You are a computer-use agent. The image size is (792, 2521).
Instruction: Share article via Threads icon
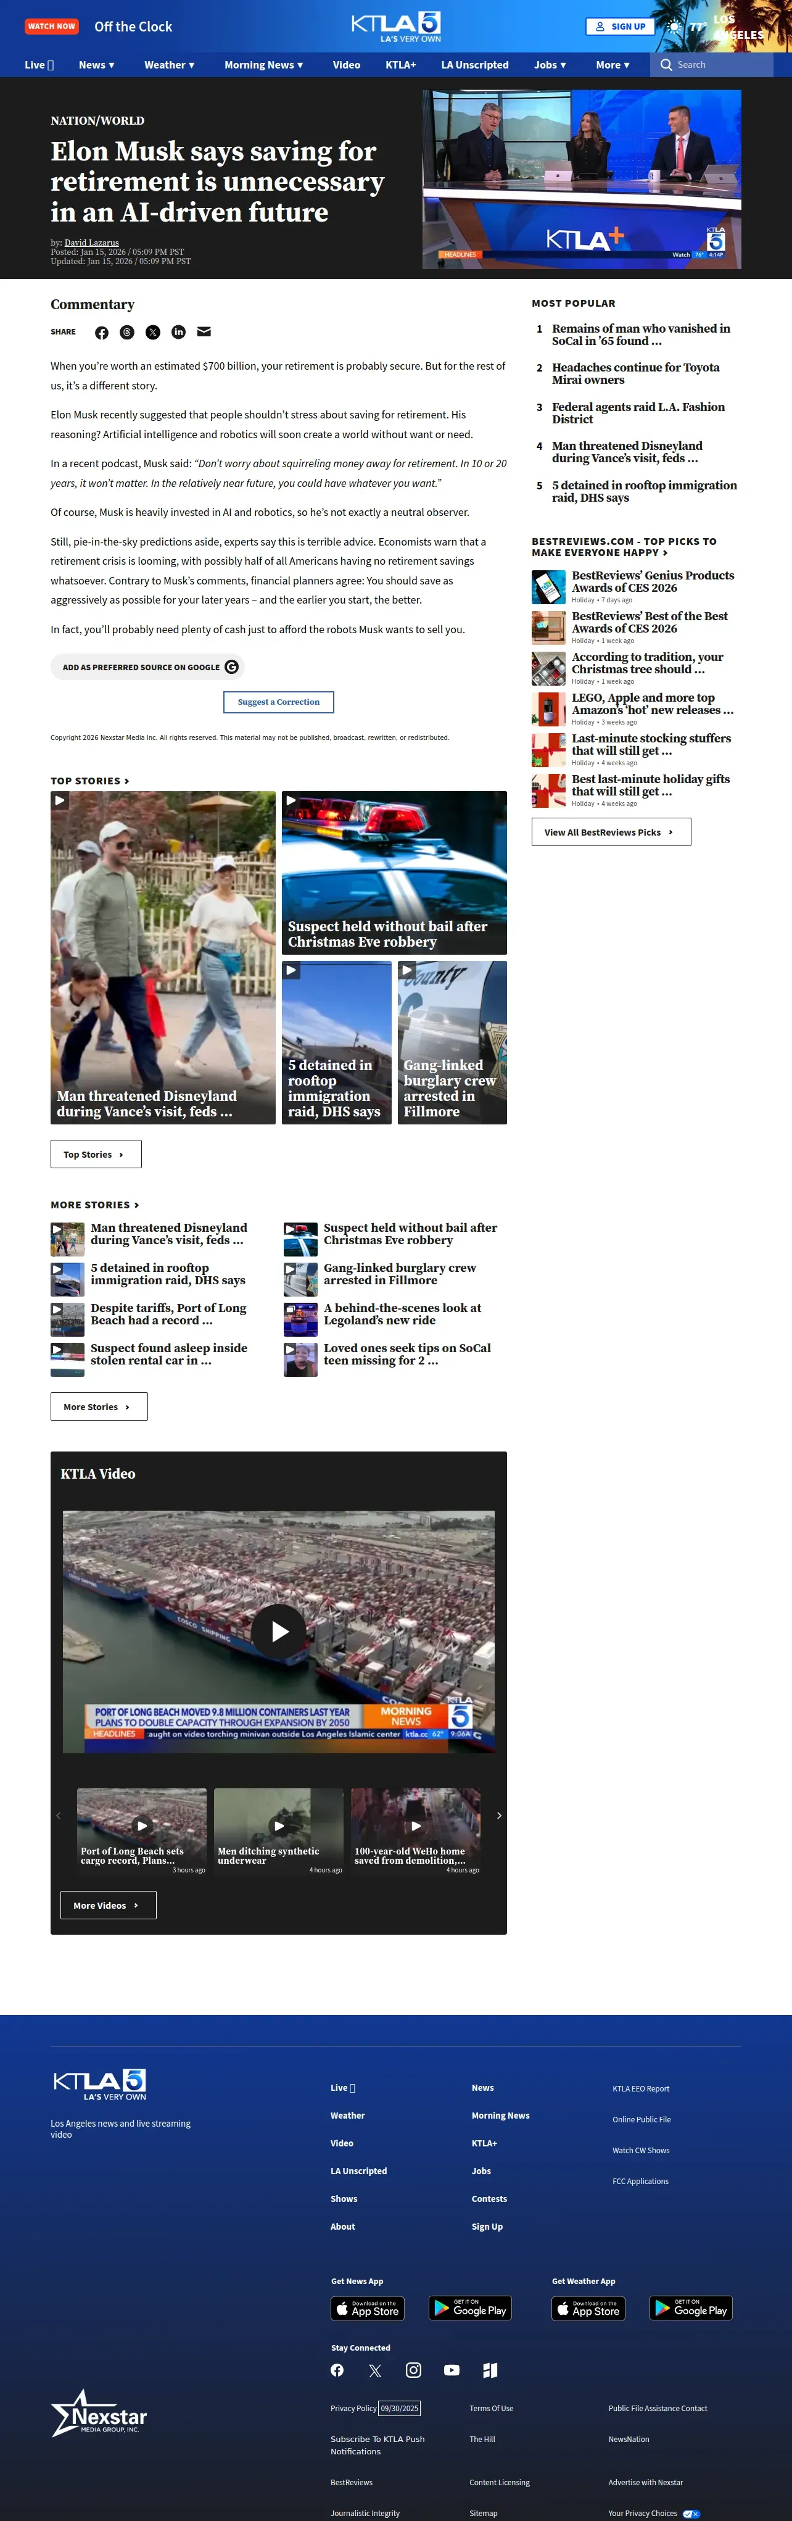(127, 333)
